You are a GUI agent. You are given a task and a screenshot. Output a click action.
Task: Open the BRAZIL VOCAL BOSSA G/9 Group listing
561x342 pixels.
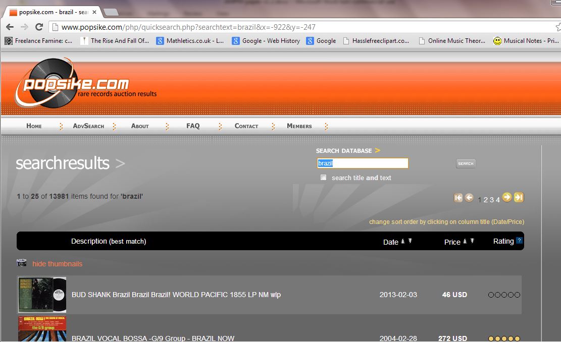pyautogui.click(x=153, y=338)
